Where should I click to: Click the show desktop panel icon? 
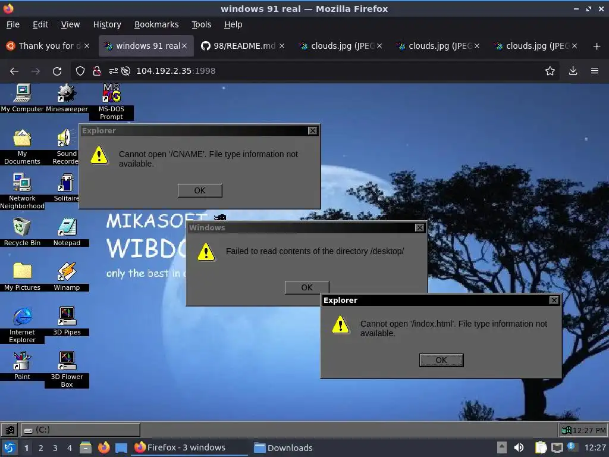(x=121, y=447)
